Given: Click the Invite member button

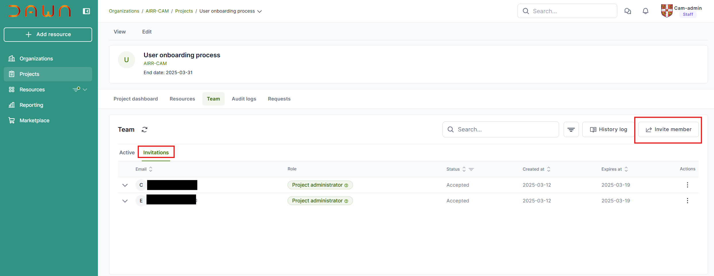Looking at the screenshot, I should [x=668, y=130].
